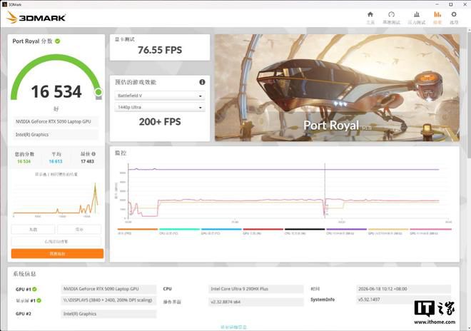The width and height of the screenshot is (471, 331).
Task: Click RTX 5090 Laptop GPU under the score gauge
Action: 56,121
